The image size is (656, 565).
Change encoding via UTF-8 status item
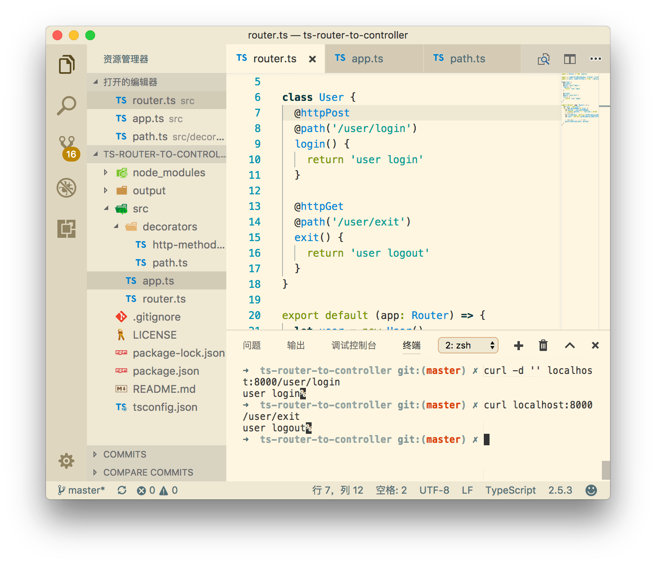(x=434, y=490)
